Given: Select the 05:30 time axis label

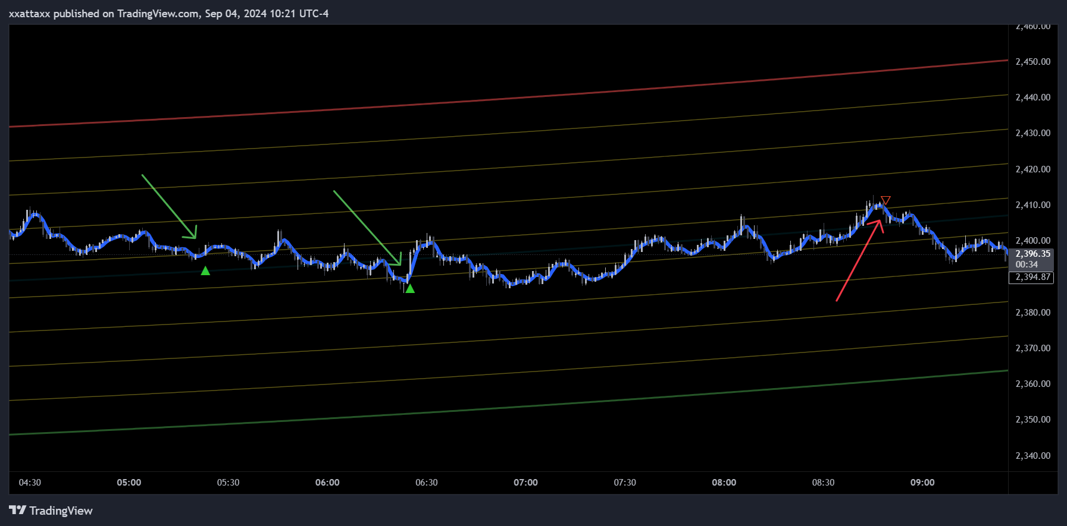Looking at the screenshot, I should pyautogui.click(x=228, y=483).
